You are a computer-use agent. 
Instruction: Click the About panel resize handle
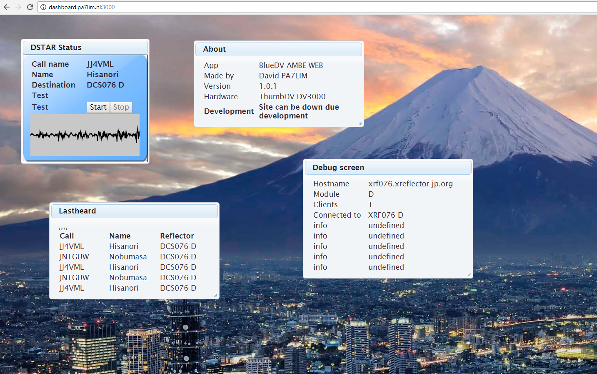pos(360,123)
